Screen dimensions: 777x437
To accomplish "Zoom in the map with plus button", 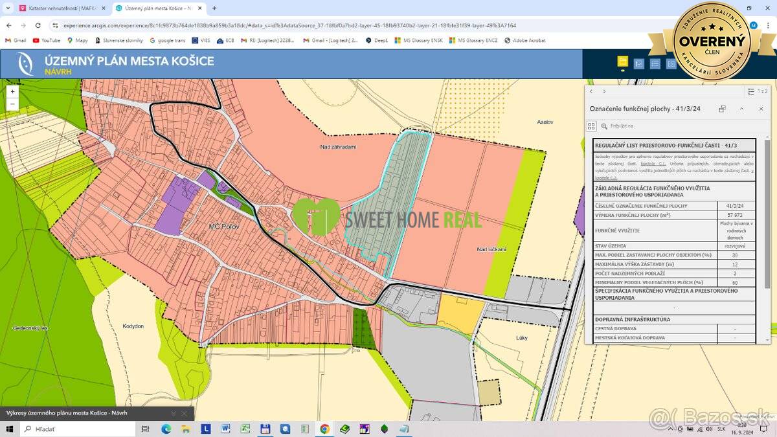I will point(12,92).
